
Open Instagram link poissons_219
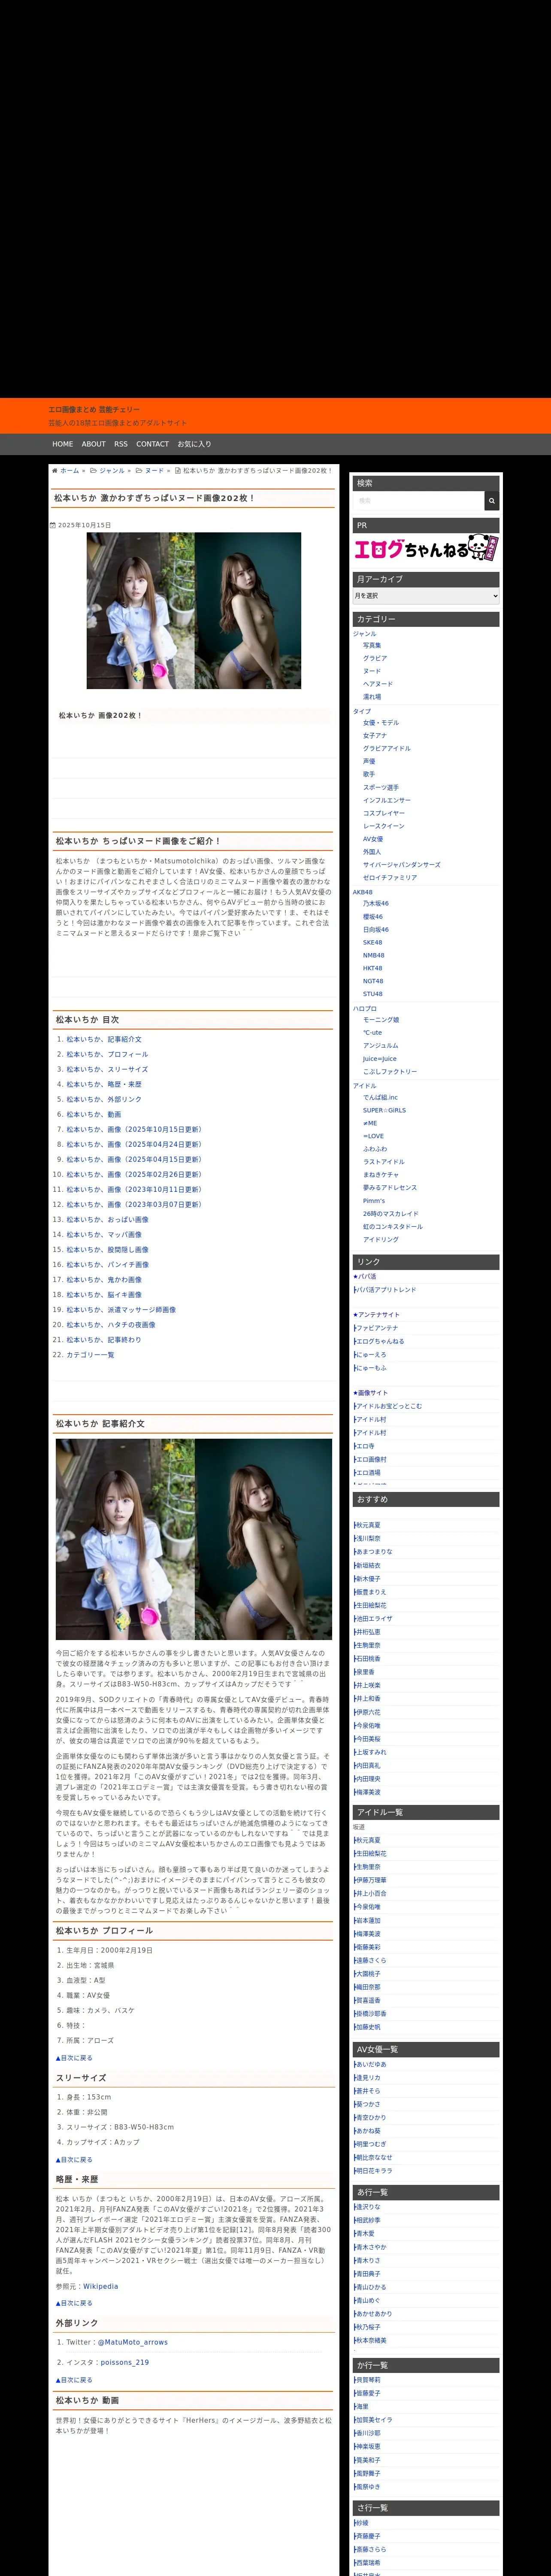click(124, 2362)
